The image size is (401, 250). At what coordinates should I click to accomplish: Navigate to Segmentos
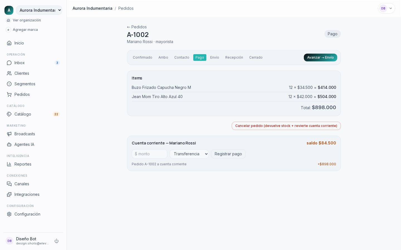[33, 84]
